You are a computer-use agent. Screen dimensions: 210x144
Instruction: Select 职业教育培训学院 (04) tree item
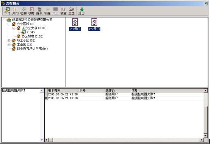pyautogui.click(x=32, y=49)
